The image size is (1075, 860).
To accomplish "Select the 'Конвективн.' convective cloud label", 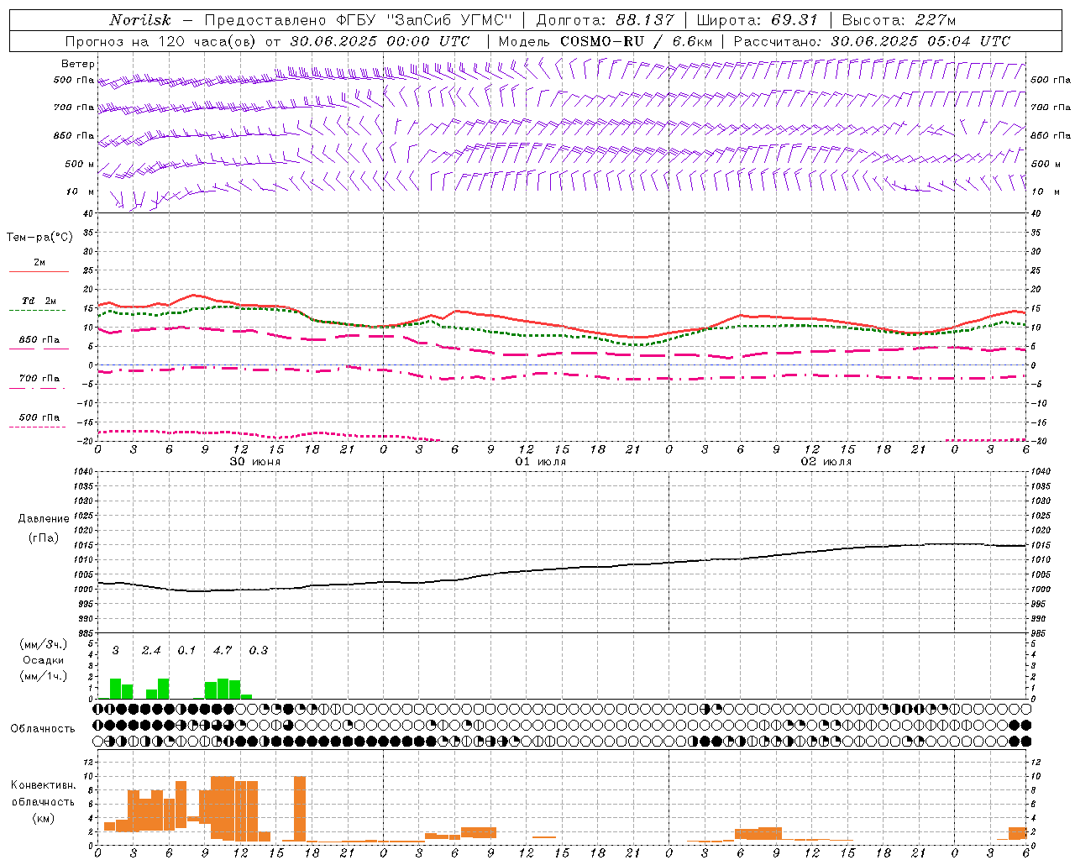I will (43, 785).
